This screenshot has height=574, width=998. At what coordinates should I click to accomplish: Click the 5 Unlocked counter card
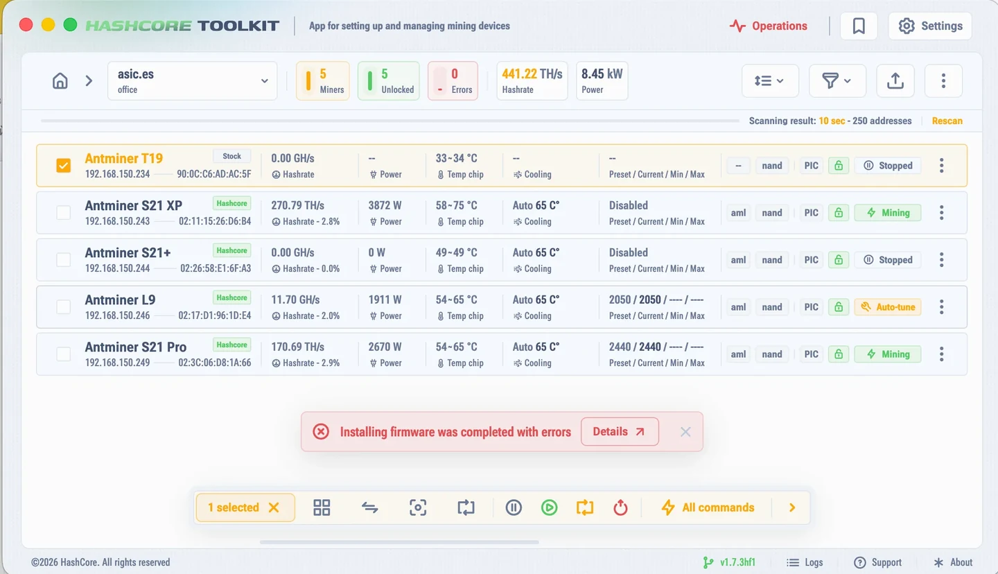pyautogui.click(x=389, y=81)
